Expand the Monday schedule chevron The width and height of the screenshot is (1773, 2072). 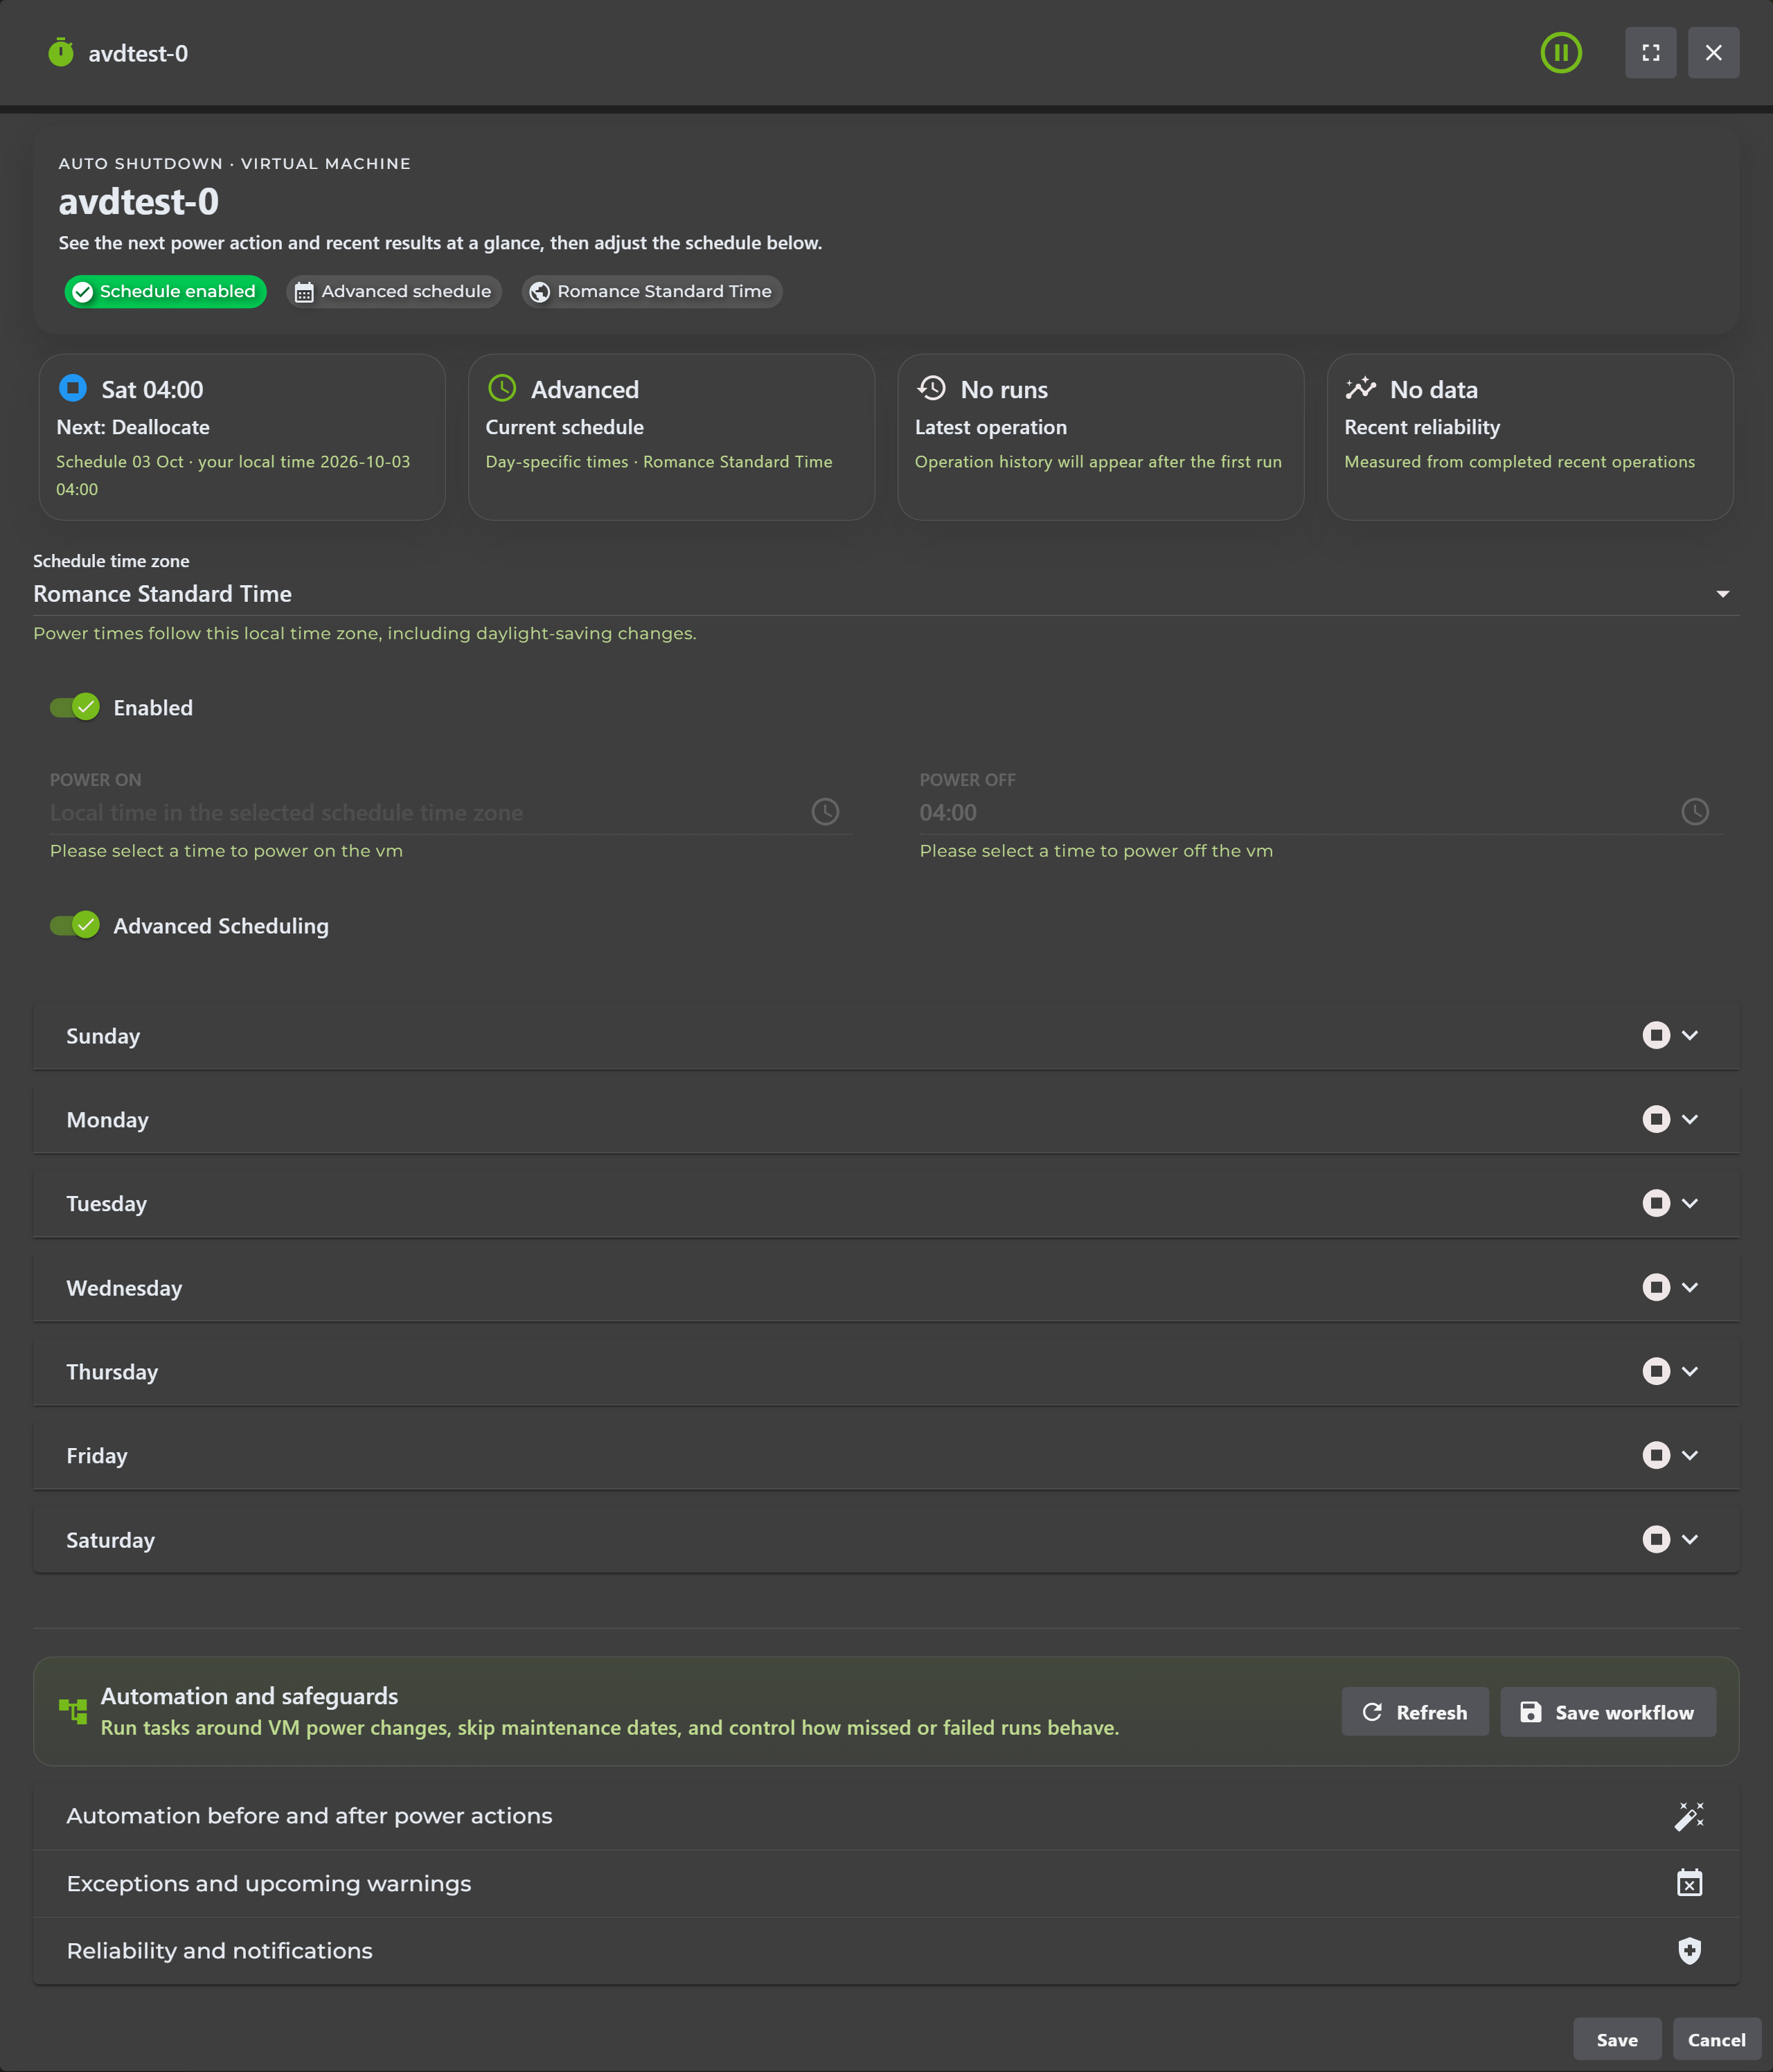pyautogui.click(x=1690, y=1119)
